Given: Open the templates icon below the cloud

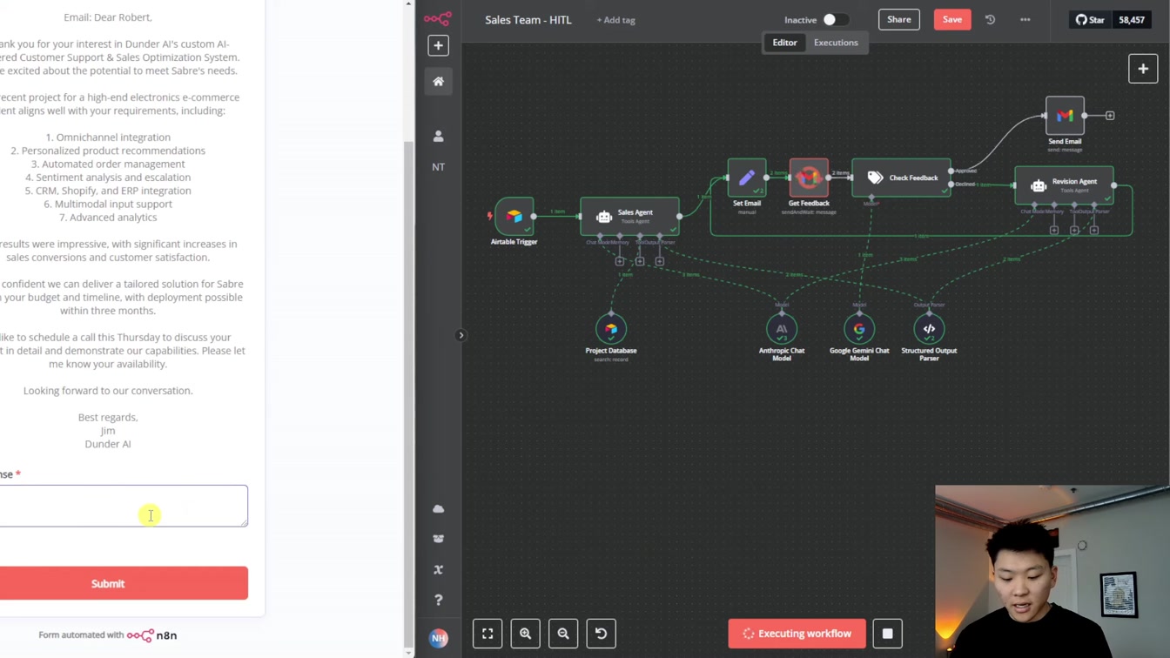Looking at the screenshot, I should (x=438, y=539).
